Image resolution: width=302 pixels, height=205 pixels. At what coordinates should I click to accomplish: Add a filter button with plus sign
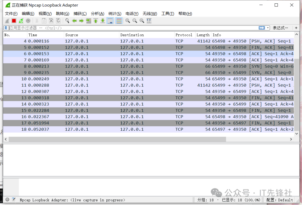296,28
